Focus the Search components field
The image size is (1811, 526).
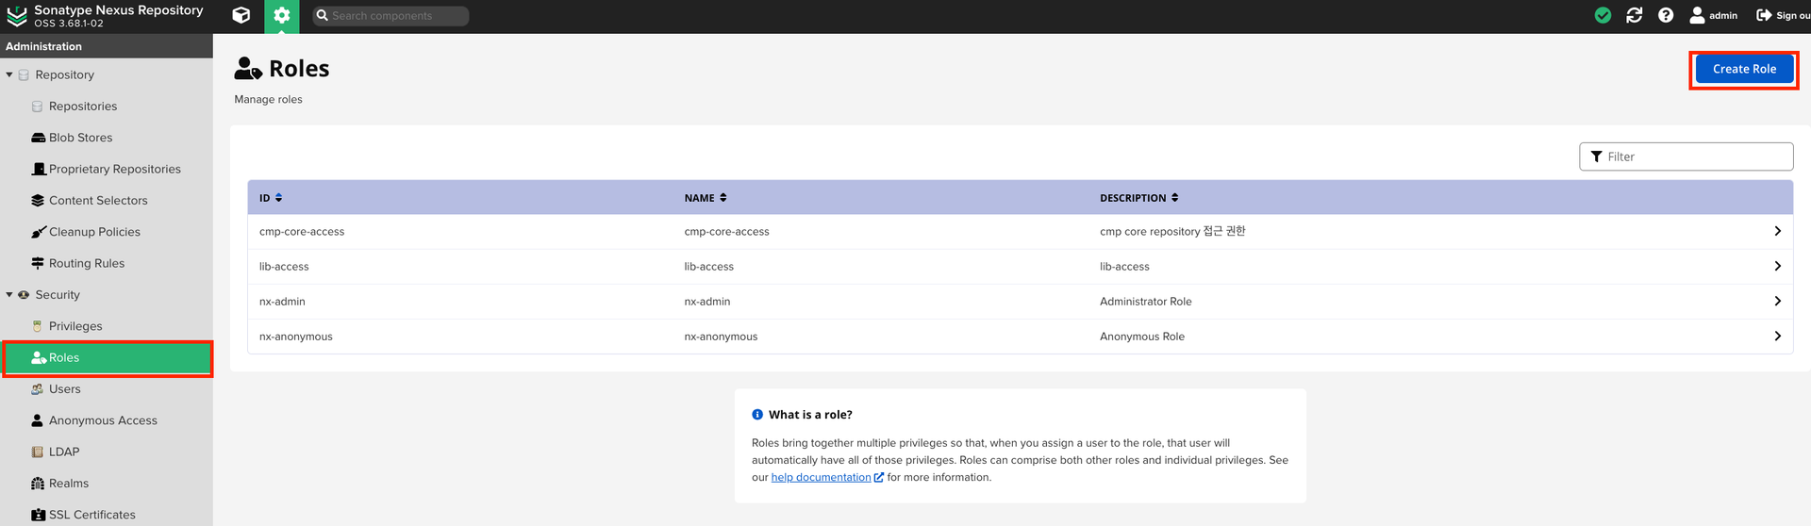pyautogui.click(x=390, y=16)
